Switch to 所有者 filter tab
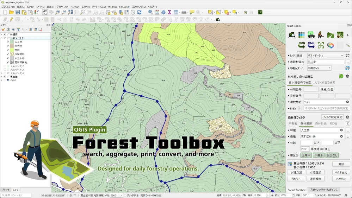This screenshot has width=352, height=198. tap(293, 123)
